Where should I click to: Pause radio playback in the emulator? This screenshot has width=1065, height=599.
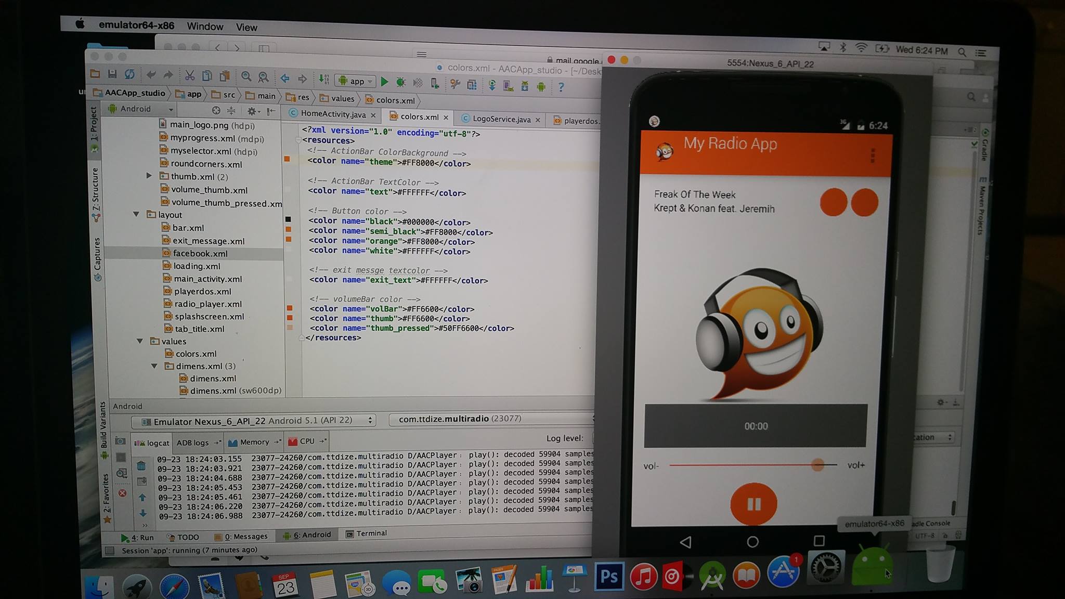click(754, 504)
